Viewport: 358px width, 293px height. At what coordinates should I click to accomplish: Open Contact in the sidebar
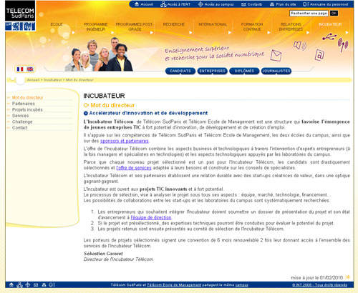(x=20, y=128)
